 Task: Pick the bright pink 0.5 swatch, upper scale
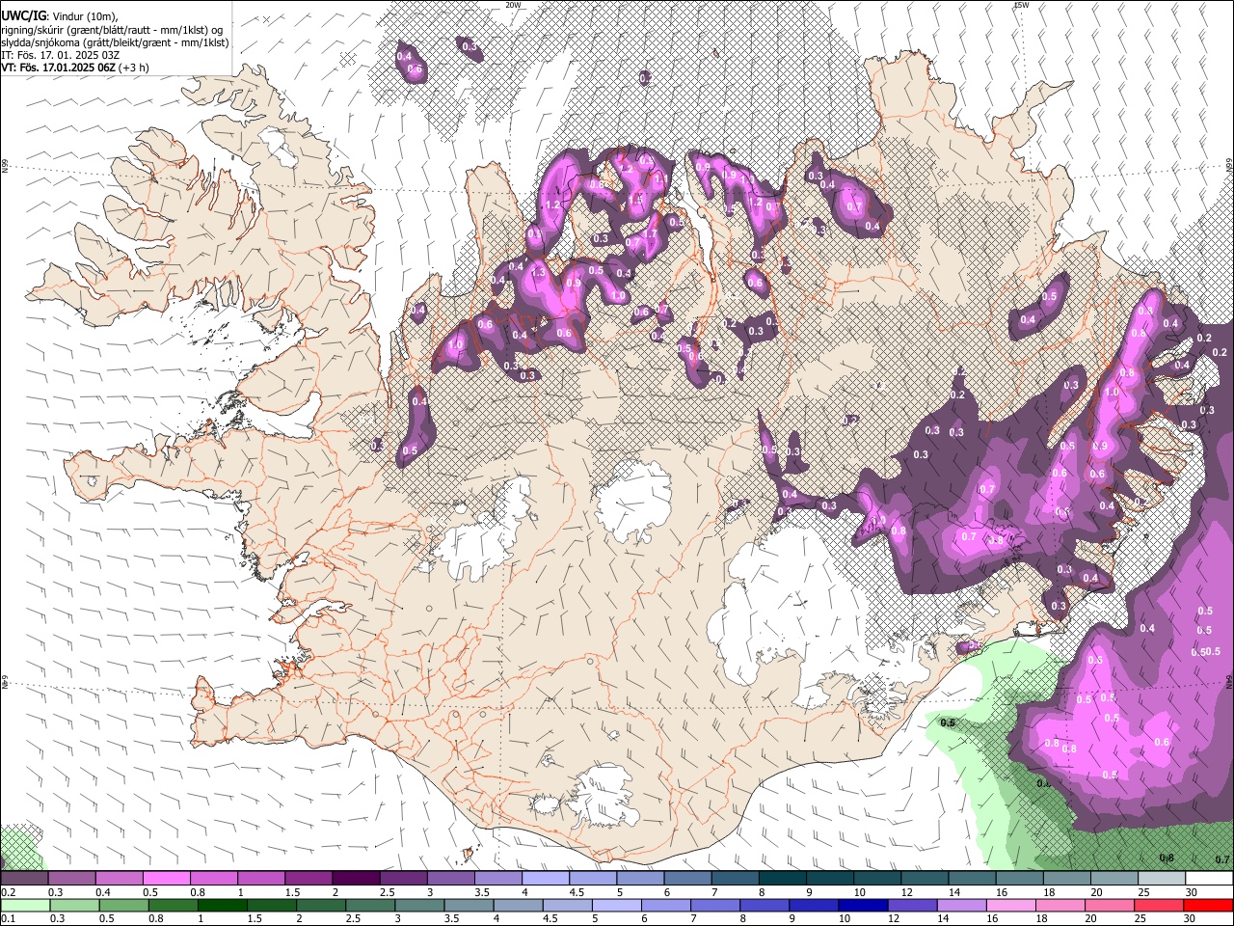coord(166,879)
